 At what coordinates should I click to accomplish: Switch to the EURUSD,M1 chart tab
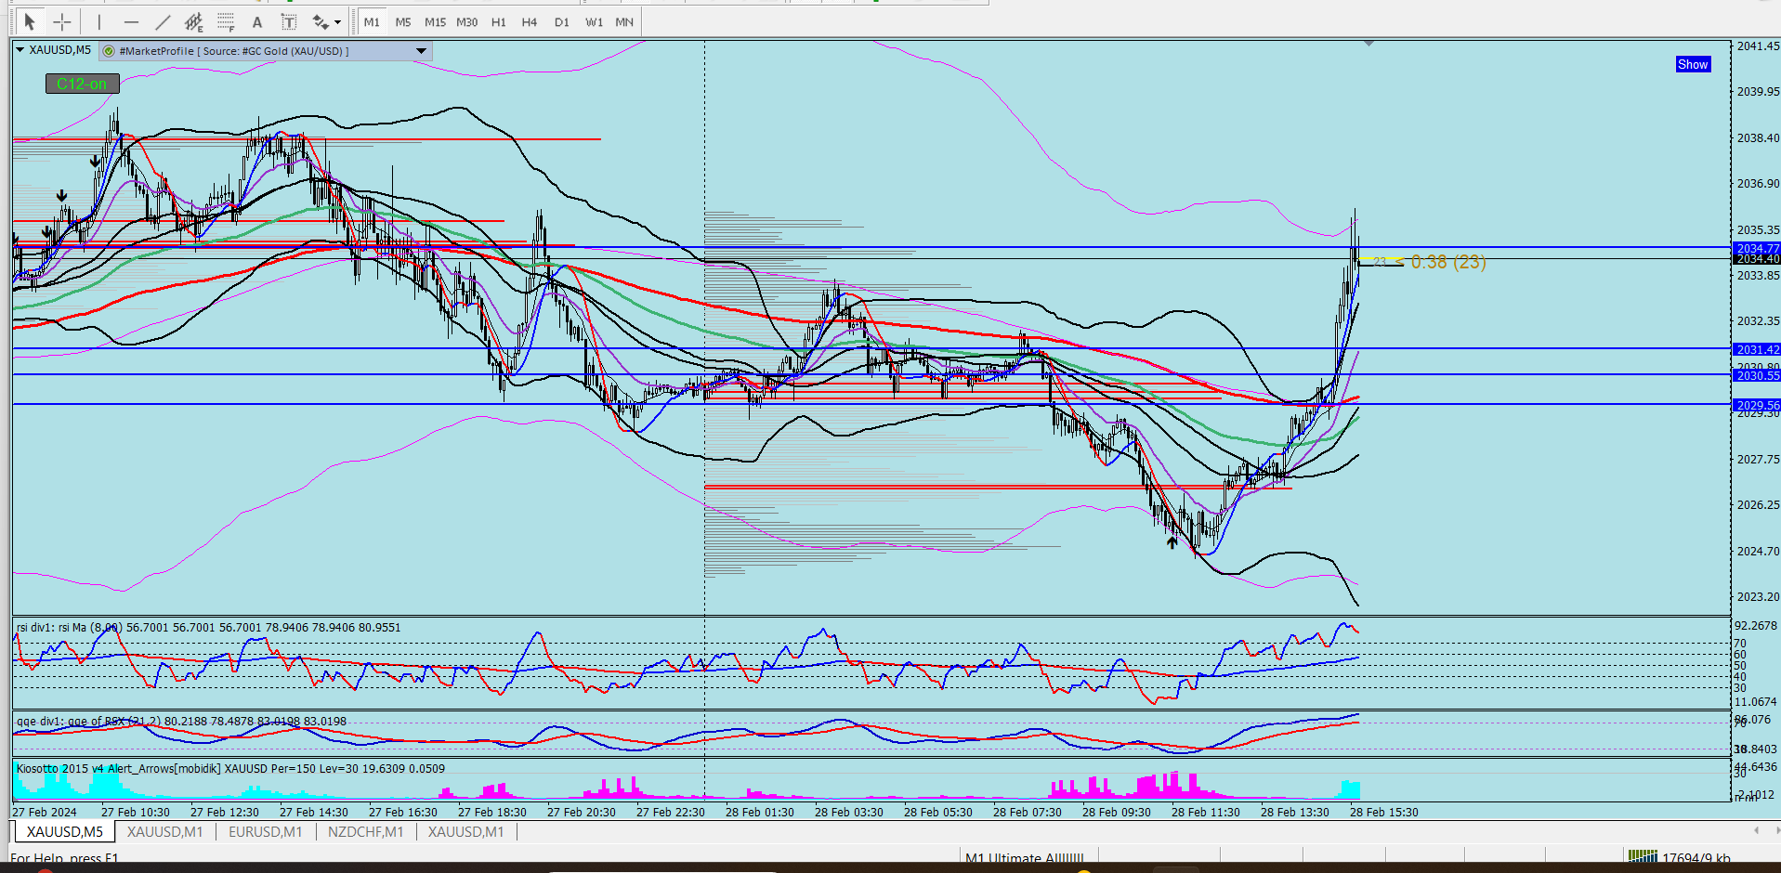266,831
